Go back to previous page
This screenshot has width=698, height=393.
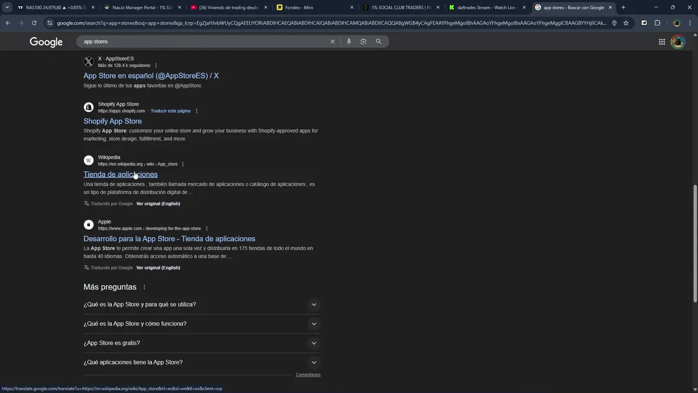[x=8, y=23]
